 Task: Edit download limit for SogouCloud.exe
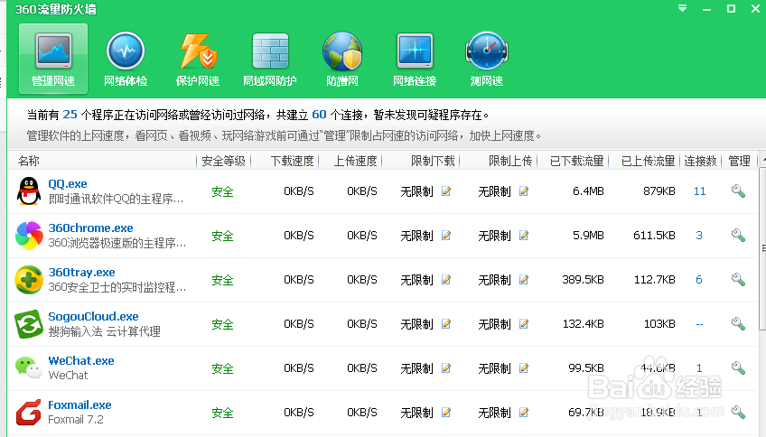pyautogui.click(x=446, y=324)
